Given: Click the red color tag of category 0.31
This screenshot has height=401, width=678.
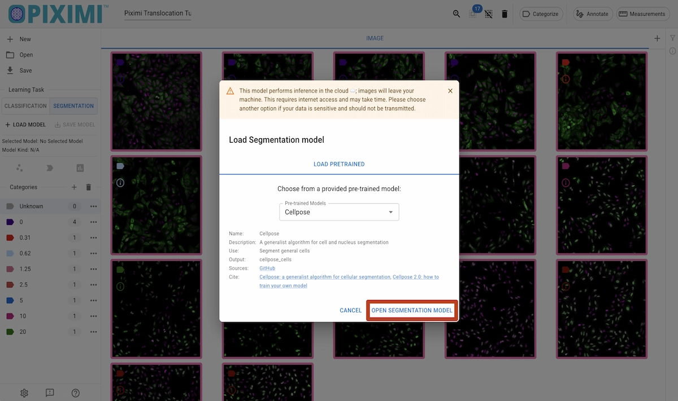Looking at the screenshot, I should 10,238.
